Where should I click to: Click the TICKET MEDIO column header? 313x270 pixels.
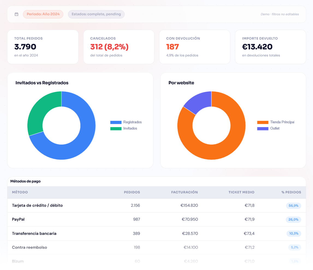(241, 192)
